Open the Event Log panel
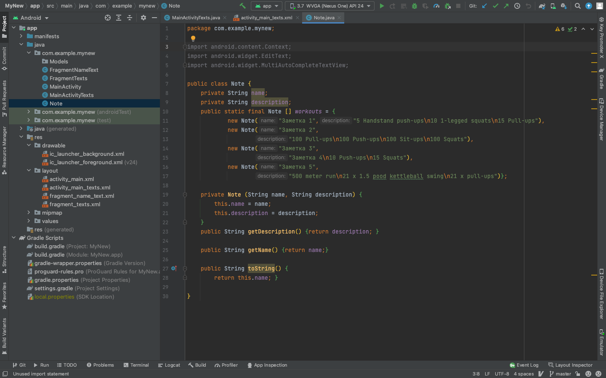Screen dimensions: 606x378 pos(524,365)
